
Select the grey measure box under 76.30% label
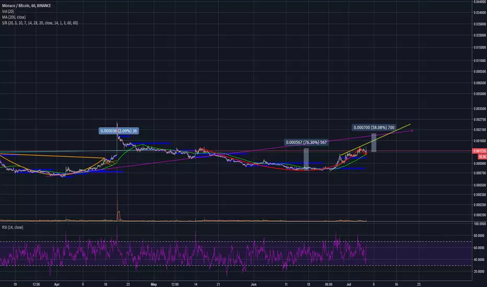[x=306, y=159]
